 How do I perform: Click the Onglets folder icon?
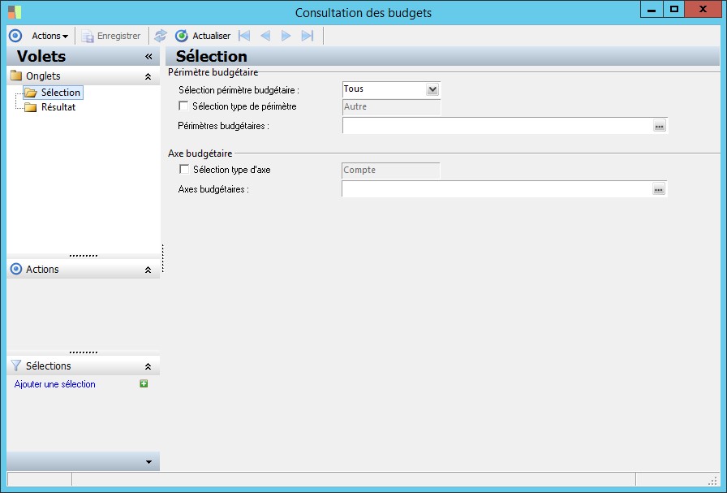[x=16, y=76]
